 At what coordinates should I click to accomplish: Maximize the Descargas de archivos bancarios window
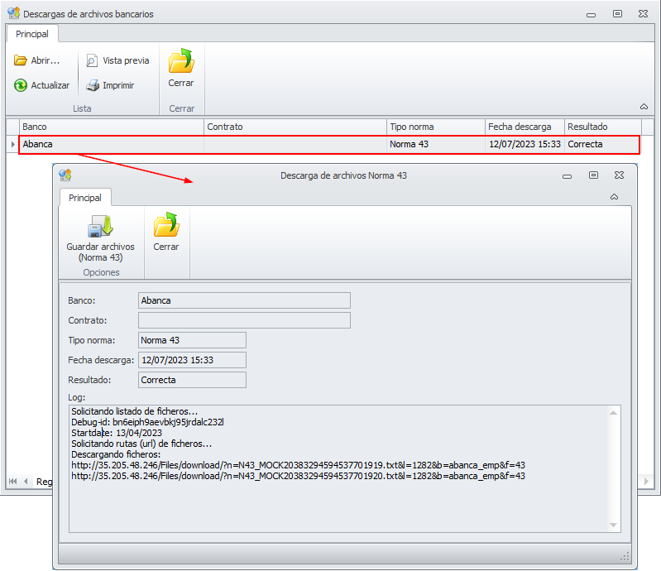[x=618, y=13]
